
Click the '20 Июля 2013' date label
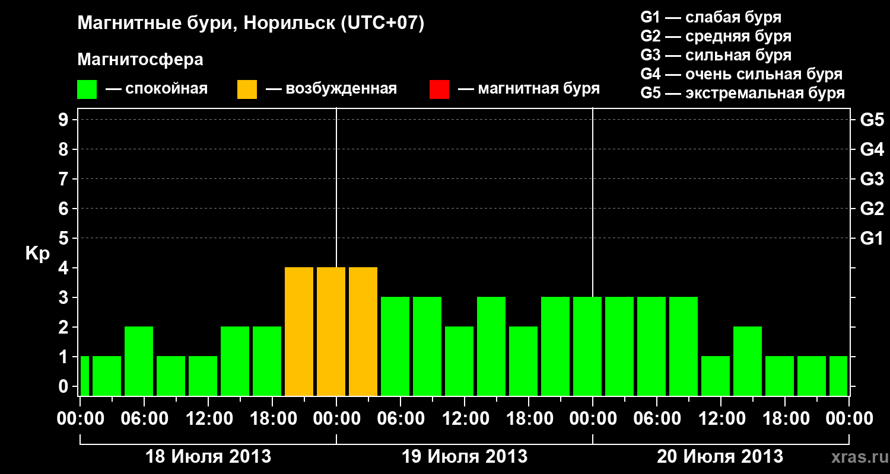tap(720, 457)
